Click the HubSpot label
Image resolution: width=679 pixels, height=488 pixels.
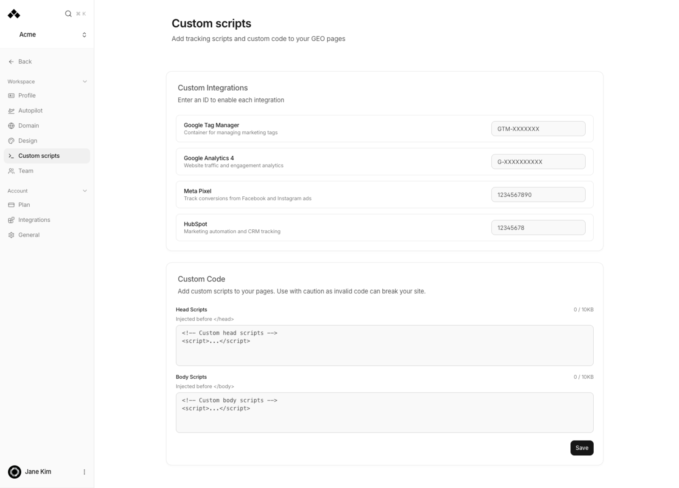(195, 224)
